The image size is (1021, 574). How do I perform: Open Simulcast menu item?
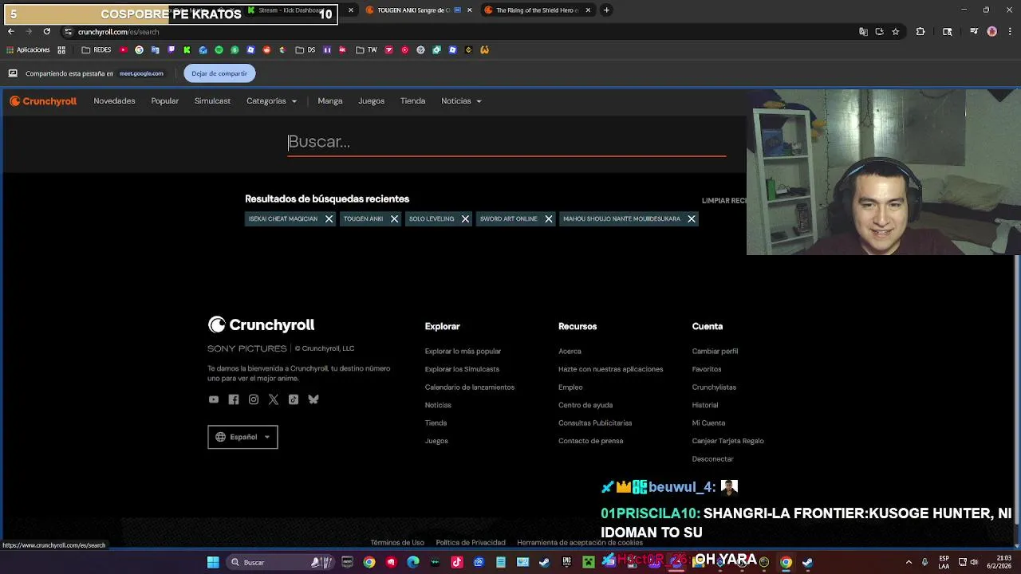[212, 101]
